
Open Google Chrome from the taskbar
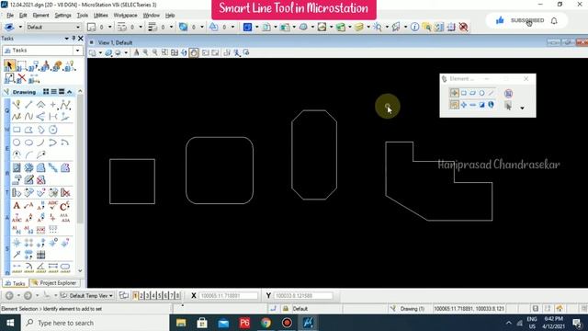click(266, 323)
